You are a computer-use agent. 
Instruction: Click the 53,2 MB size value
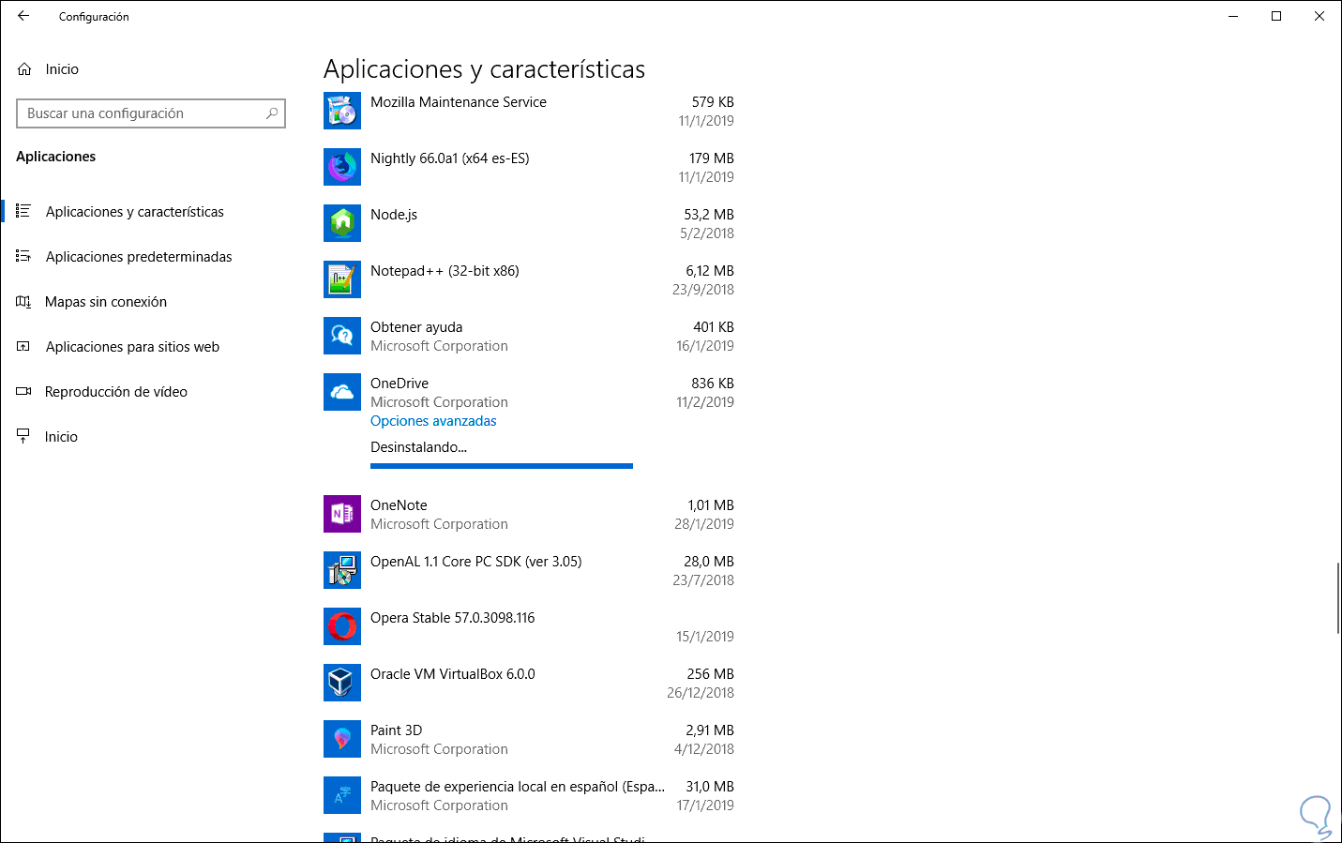(x=709, y=215)
